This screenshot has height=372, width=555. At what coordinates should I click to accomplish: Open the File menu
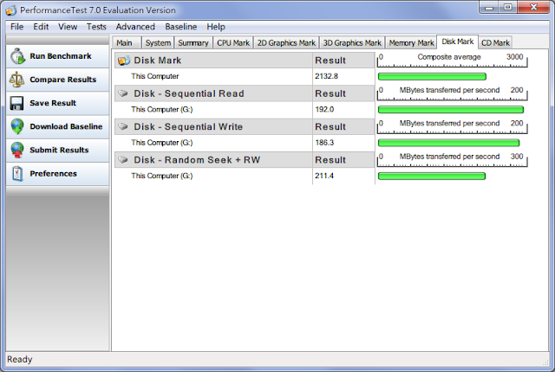coord(16,27)
